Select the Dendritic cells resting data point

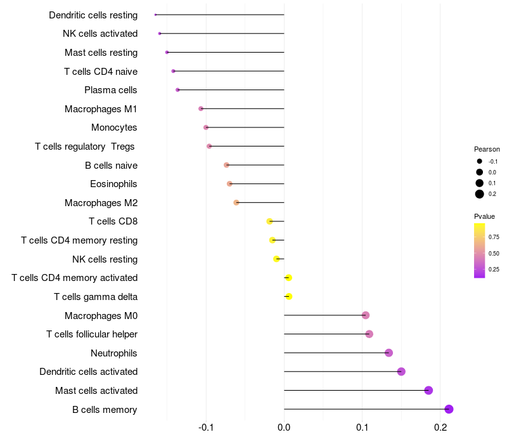155,15
